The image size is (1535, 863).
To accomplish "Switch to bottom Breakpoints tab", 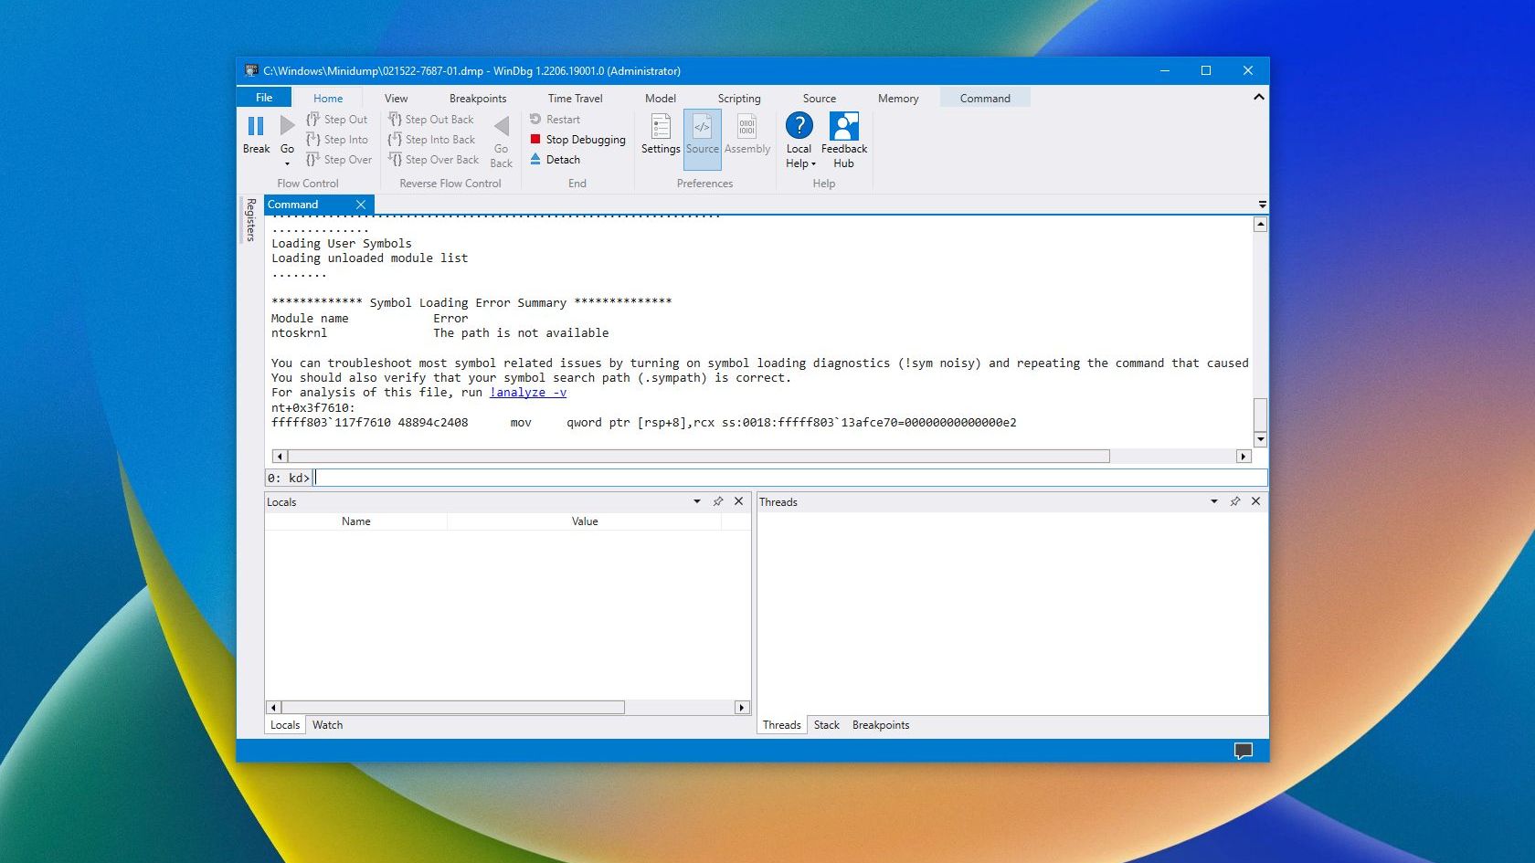I will click(881, 725).
